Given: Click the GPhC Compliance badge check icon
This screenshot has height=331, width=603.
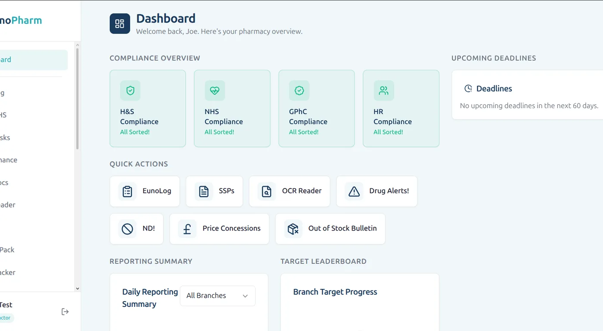Looking at the screenshot, I should [x=299, y=91].
